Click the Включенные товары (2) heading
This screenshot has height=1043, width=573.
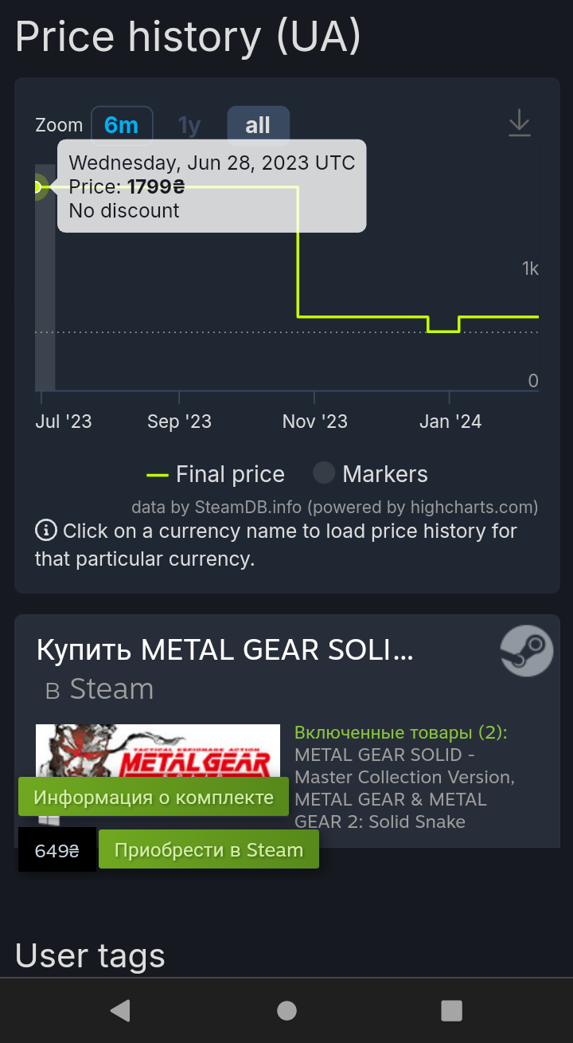(401, 732)
